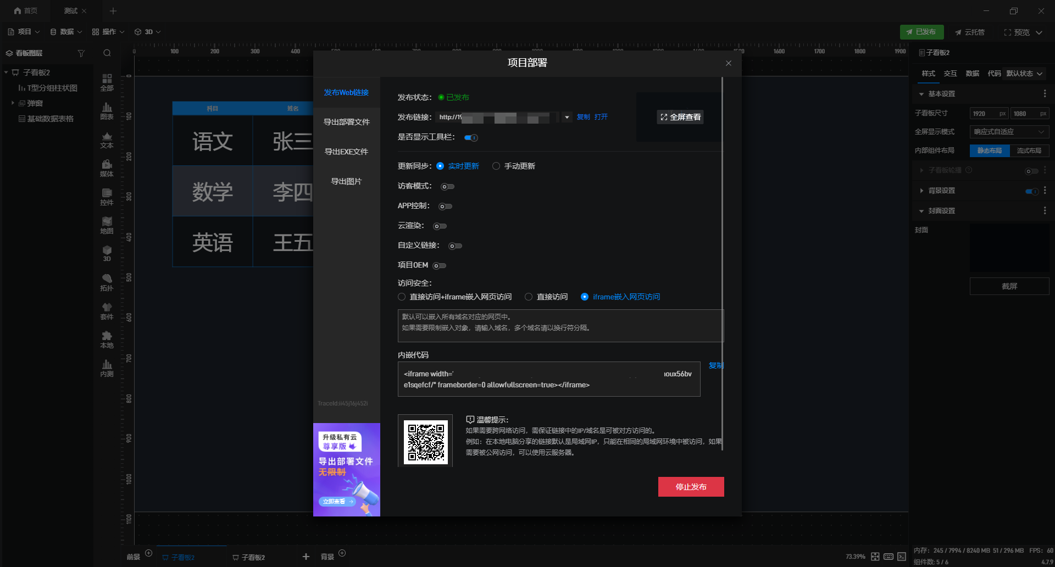Open the 媒体 media components icon
The width and height of the screenshot is (1055, 567).
[107, 168]
